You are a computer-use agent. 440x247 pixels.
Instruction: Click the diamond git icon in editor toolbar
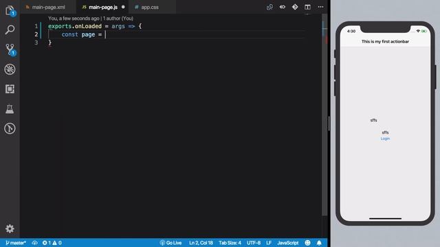tap(295, 7)
